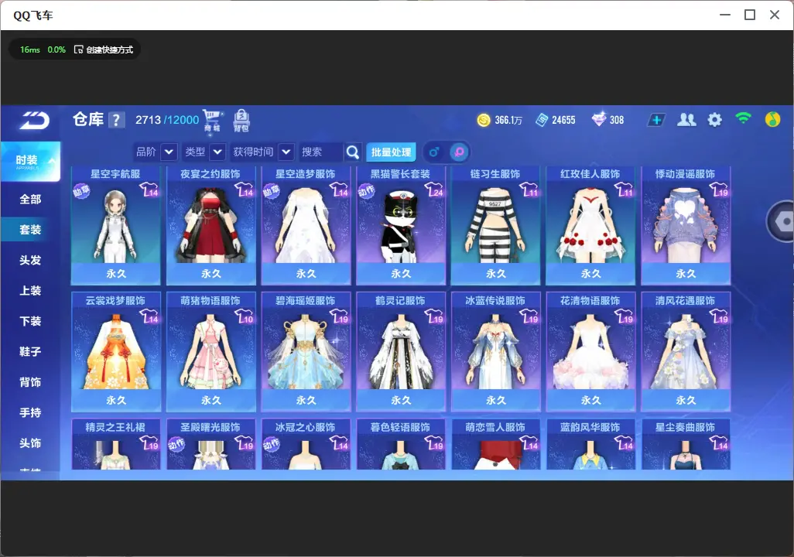Image resolution: width=794 pixels, height=557 pixels.
Task: Click the level 24 shirt icon on 黑猫警长套装
Action: (434, 190)
